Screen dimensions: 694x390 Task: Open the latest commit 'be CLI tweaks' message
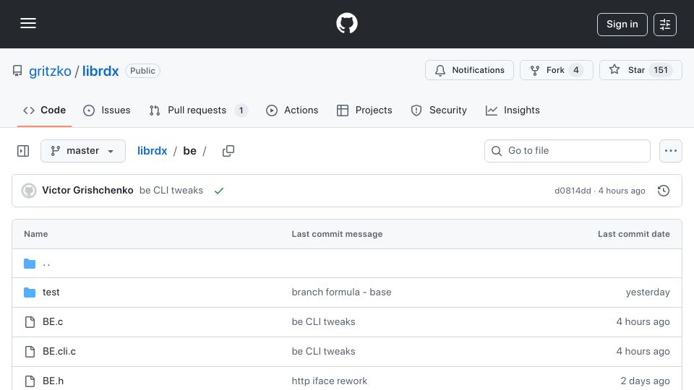171,190
